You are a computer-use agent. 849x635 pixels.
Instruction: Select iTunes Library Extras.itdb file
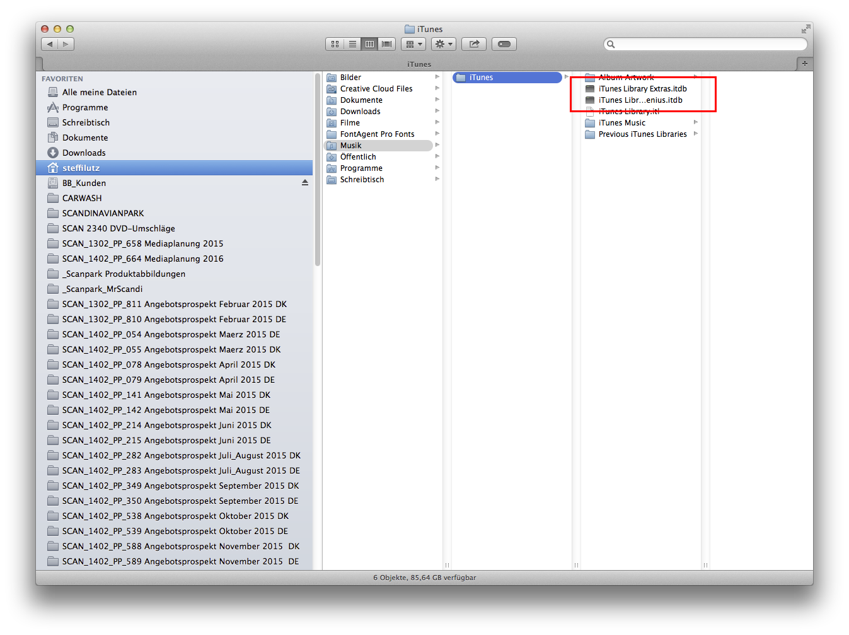click(642, 89)
